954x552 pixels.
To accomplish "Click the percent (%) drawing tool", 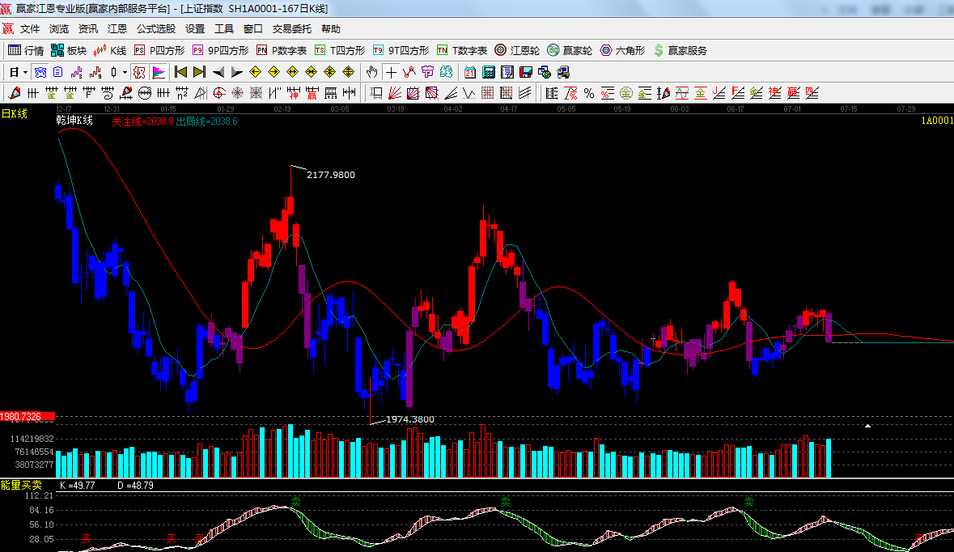I will click(x=588, y=93).
